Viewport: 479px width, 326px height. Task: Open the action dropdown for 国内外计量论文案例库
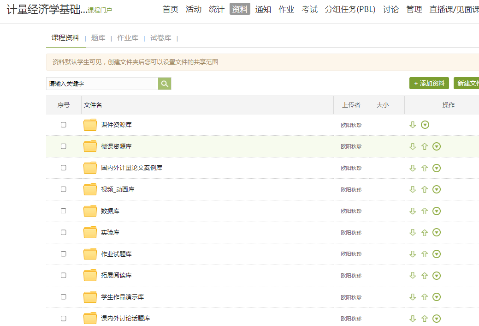(x=437, y=168)
